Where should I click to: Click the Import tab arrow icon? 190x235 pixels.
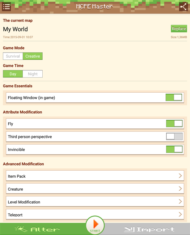pyautogui.click(x=129, y=229)
